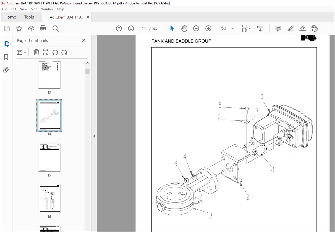Image resolution: width=335 pixels, height=232 pixels.
Task: Open the thumbnail options dropdown
Action: tap(21, 52)
